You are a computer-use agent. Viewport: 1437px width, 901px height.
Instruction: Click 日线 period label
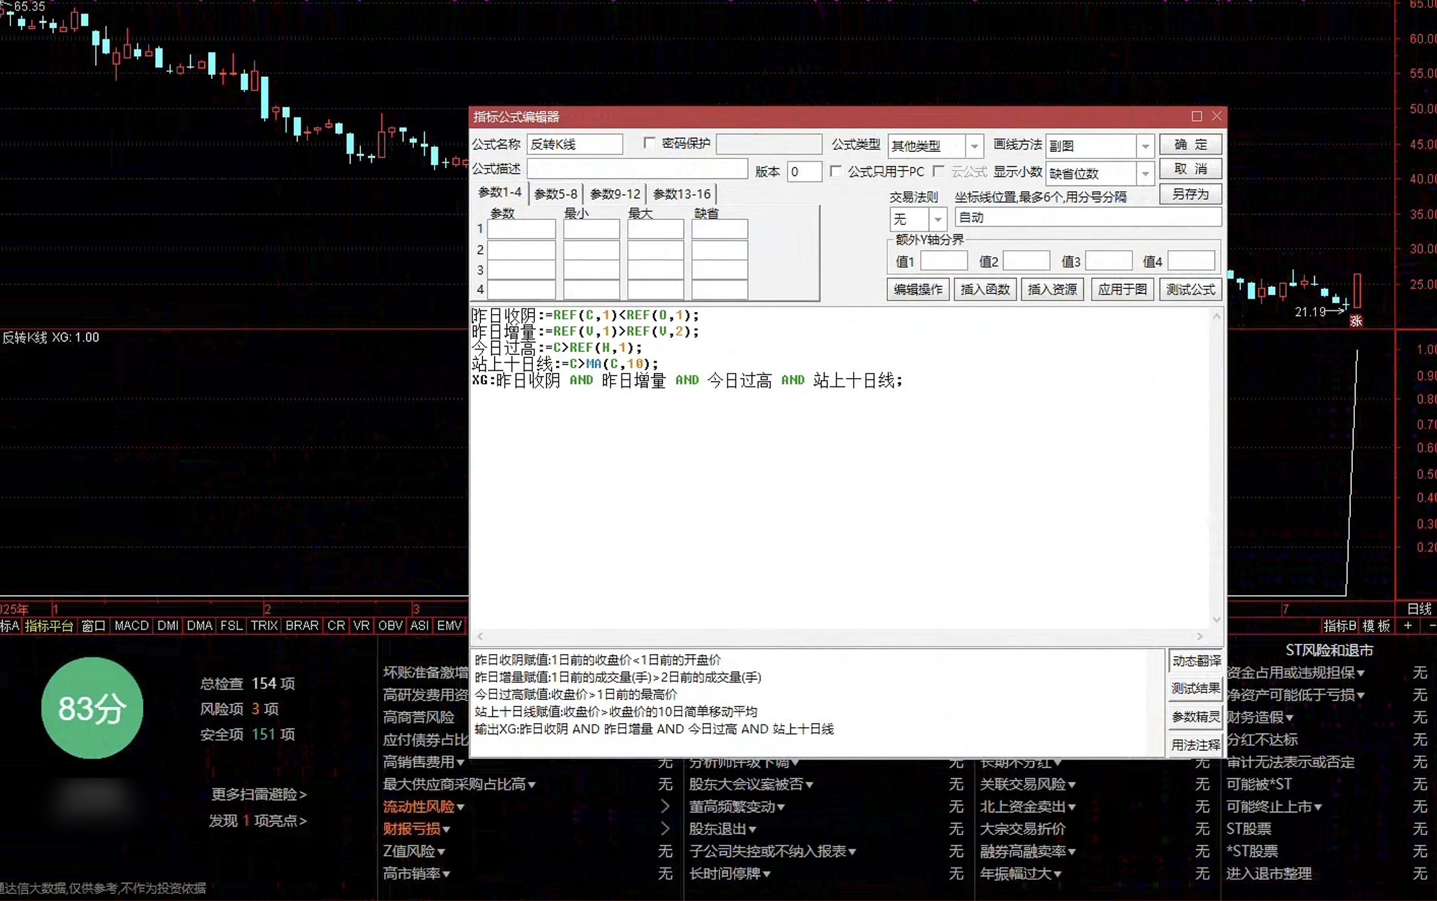click(1420, 609)
